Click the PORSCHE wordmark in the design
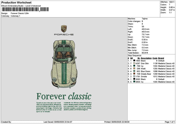The width and height of the screenshot is (176, 124). (64, 35)
